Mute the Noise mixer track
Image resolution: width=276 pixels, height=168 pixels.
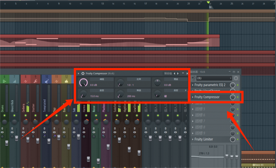click(96, 115)
